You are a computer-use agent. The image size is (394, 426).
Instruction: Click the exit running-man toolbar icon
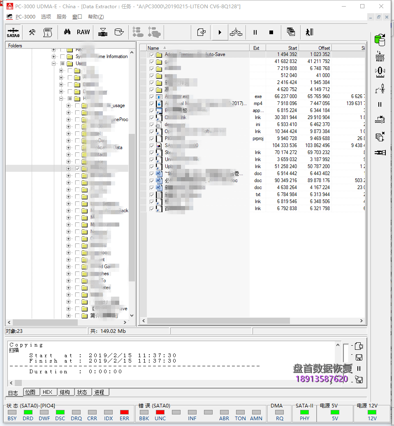pos(309,32)
